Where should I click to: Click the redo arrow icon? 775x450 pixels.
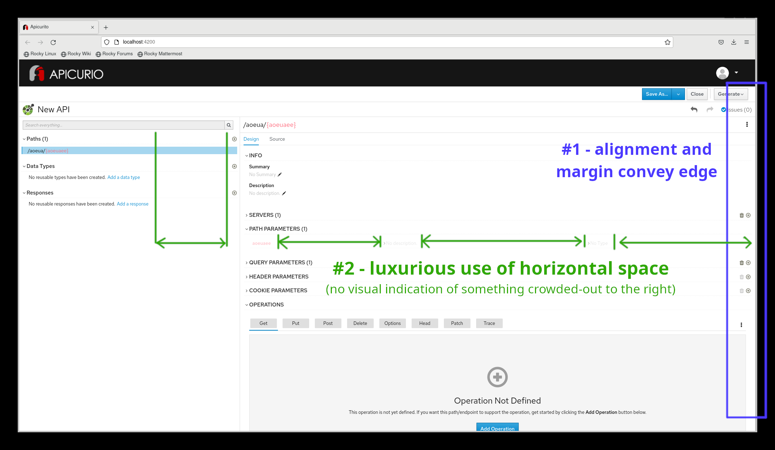[x=710, y=109]
